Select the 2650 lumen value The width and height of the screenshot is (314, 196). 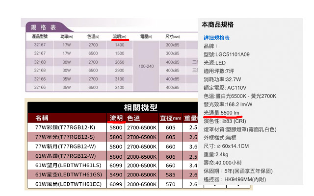120,62
